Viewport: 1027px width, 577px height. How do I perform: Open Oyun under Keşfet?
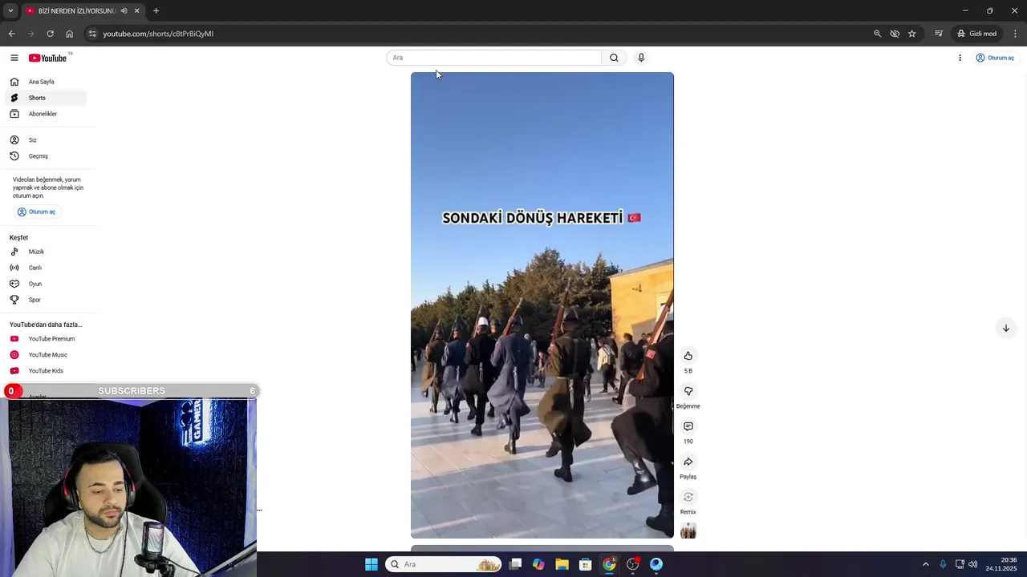point(46,284)
